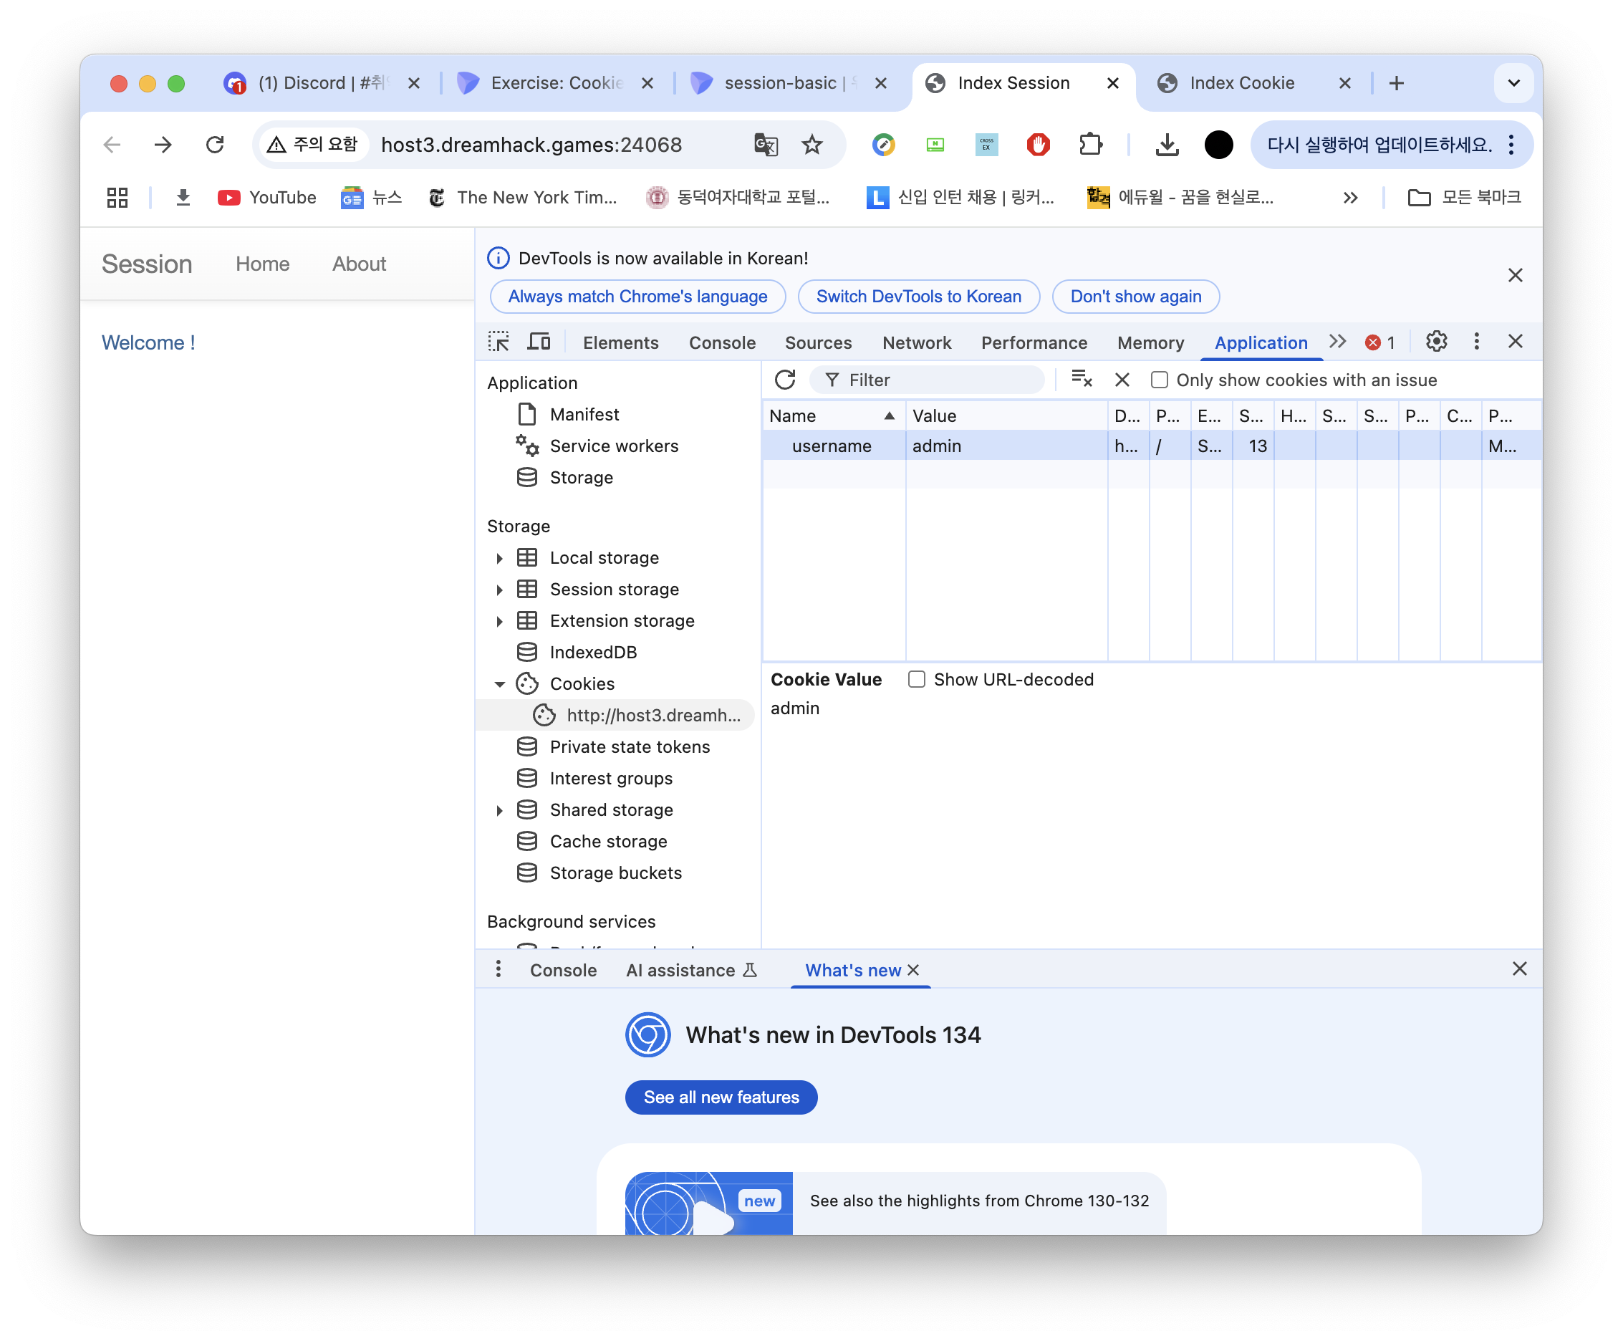Viewport: 1623px width, 1341px height.
Task: Click See all new features button
Action: tap(721, 1097)
